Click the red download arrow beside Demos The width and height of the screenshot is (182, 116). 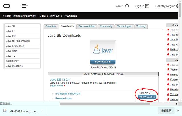[168, 75]
